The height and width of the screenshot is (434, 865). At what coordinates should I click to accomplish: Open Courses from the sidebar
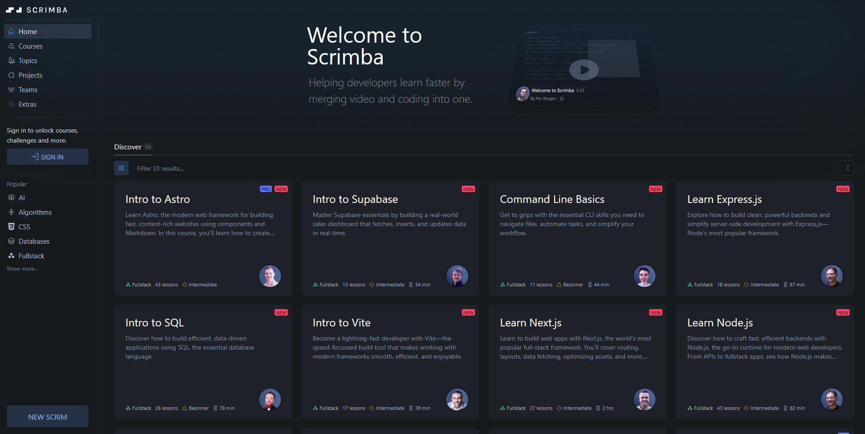[x=11, y=46]
